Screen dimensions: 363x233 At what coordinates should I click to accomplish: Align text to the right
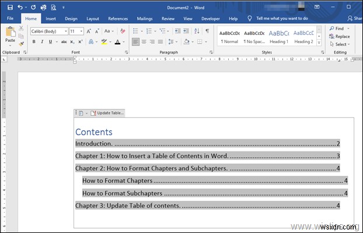click(152, 42)
